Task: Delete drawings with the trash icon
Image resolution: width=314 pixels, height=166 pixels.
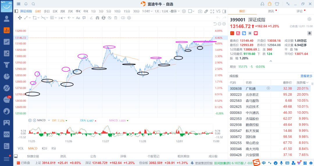Action: coord(115,18)
